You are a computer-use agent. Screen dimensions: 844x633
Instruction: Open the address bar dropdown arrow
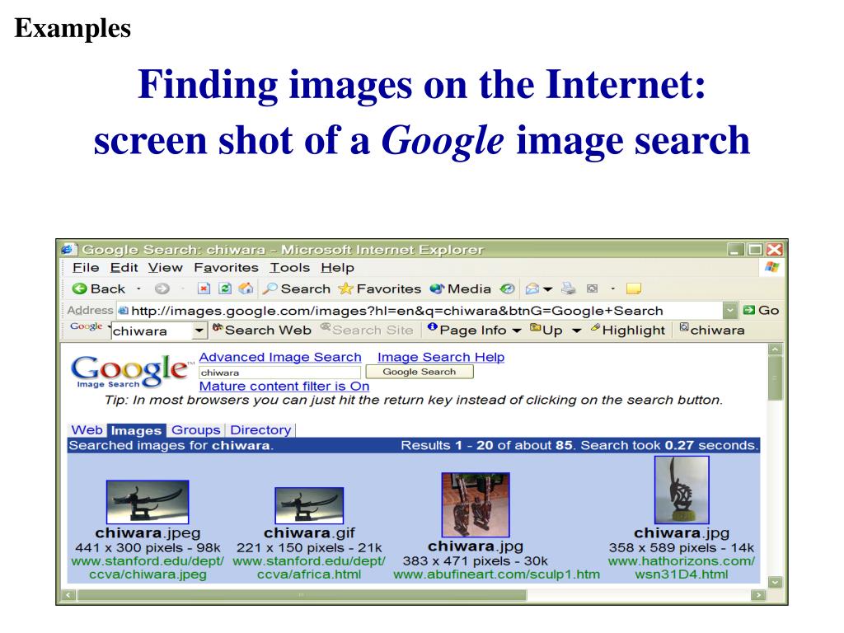coord(730,310)
